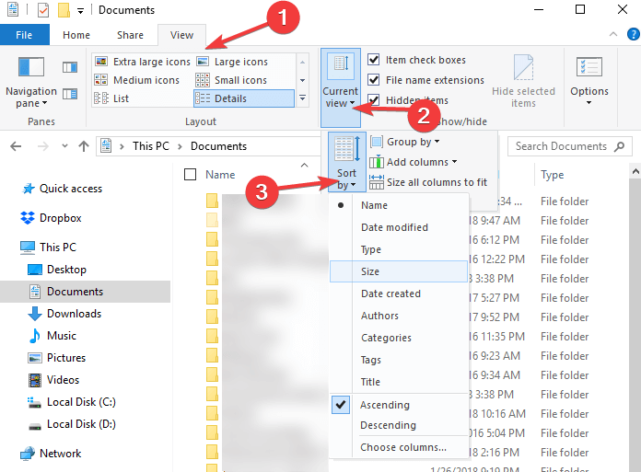Viewport: 641px width, 472px height.
Task: Click Hide selected items
Action: click(523, 81)
